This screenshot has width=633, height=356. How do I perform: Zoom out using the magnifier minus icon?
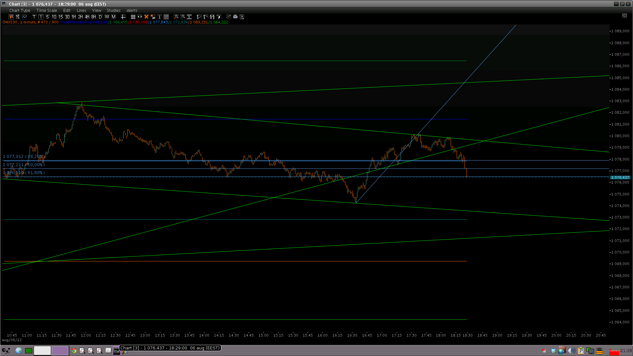click(183, 17)
